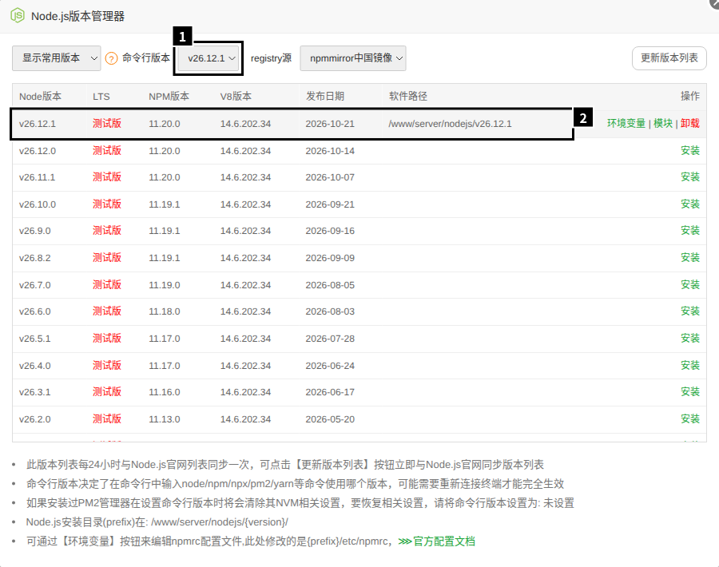Click release date 2026-09-21

point(330,204)
